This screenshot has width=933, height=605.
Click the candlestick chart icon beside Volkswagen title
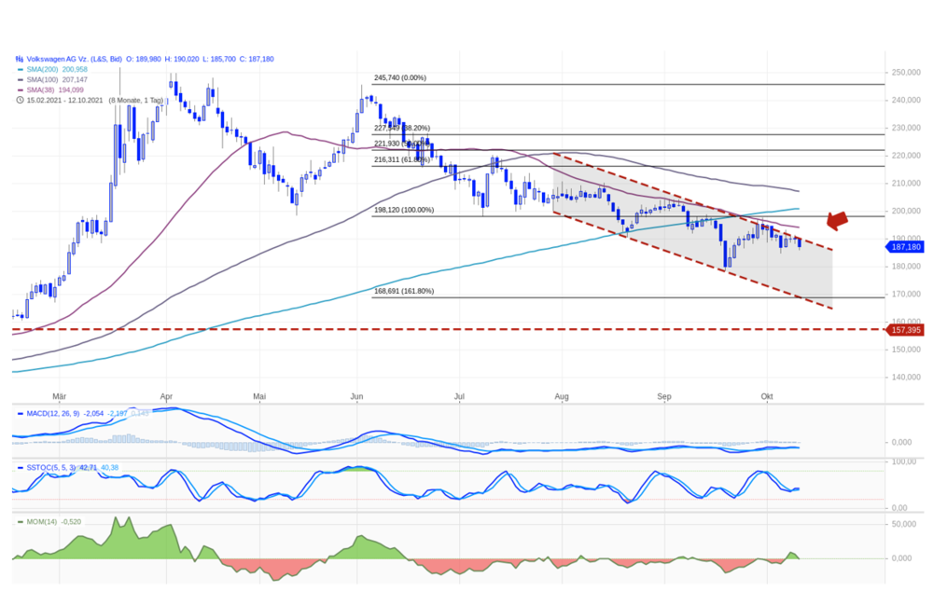[x=20, y=59]
